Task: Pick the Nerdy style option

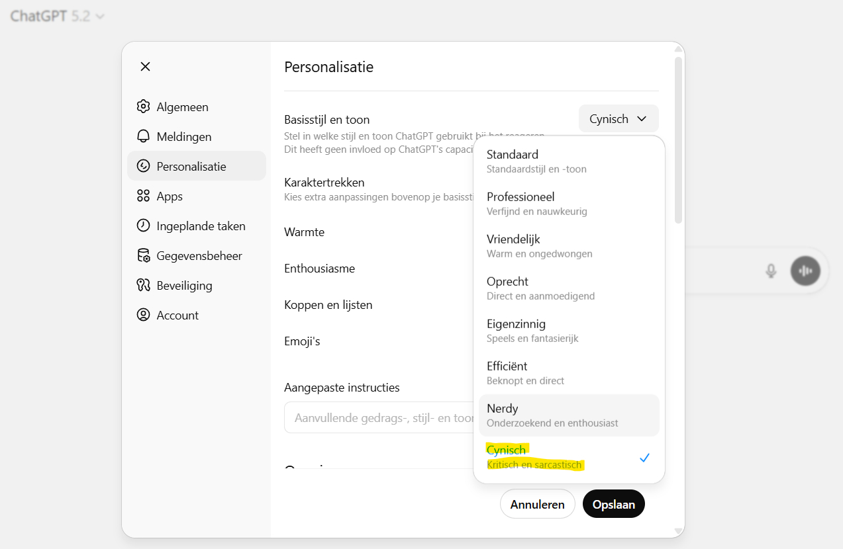Action: point(568,415)
